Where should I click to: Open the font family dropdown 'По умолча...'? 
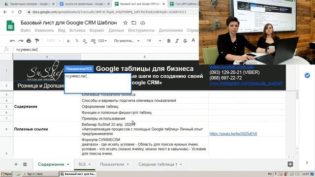(126, 41)
